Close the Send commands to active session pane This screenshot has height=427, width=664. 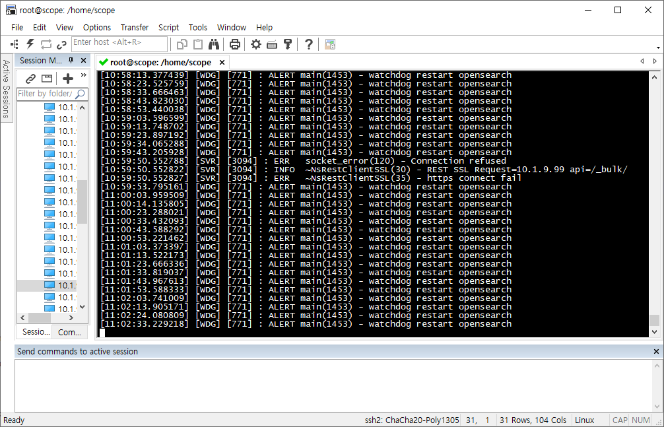point(656,352)
